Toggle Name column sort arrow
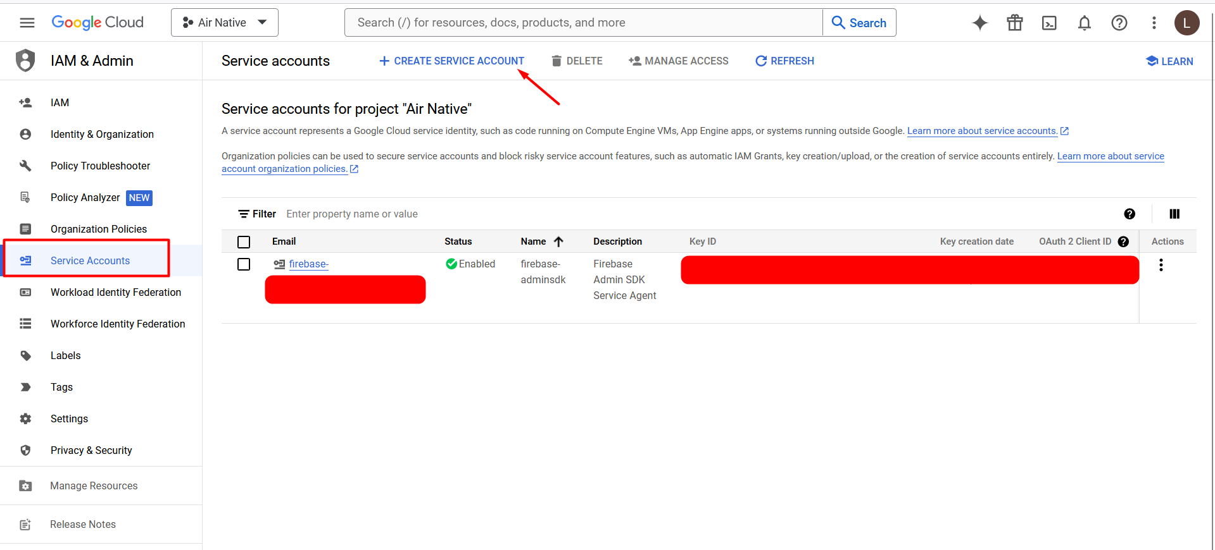 [x=558, y=241]
